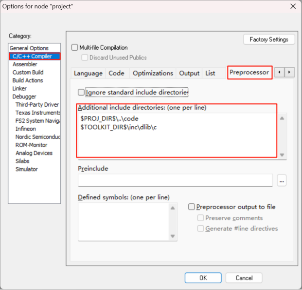Select General Options category

[x=29, y=48]
